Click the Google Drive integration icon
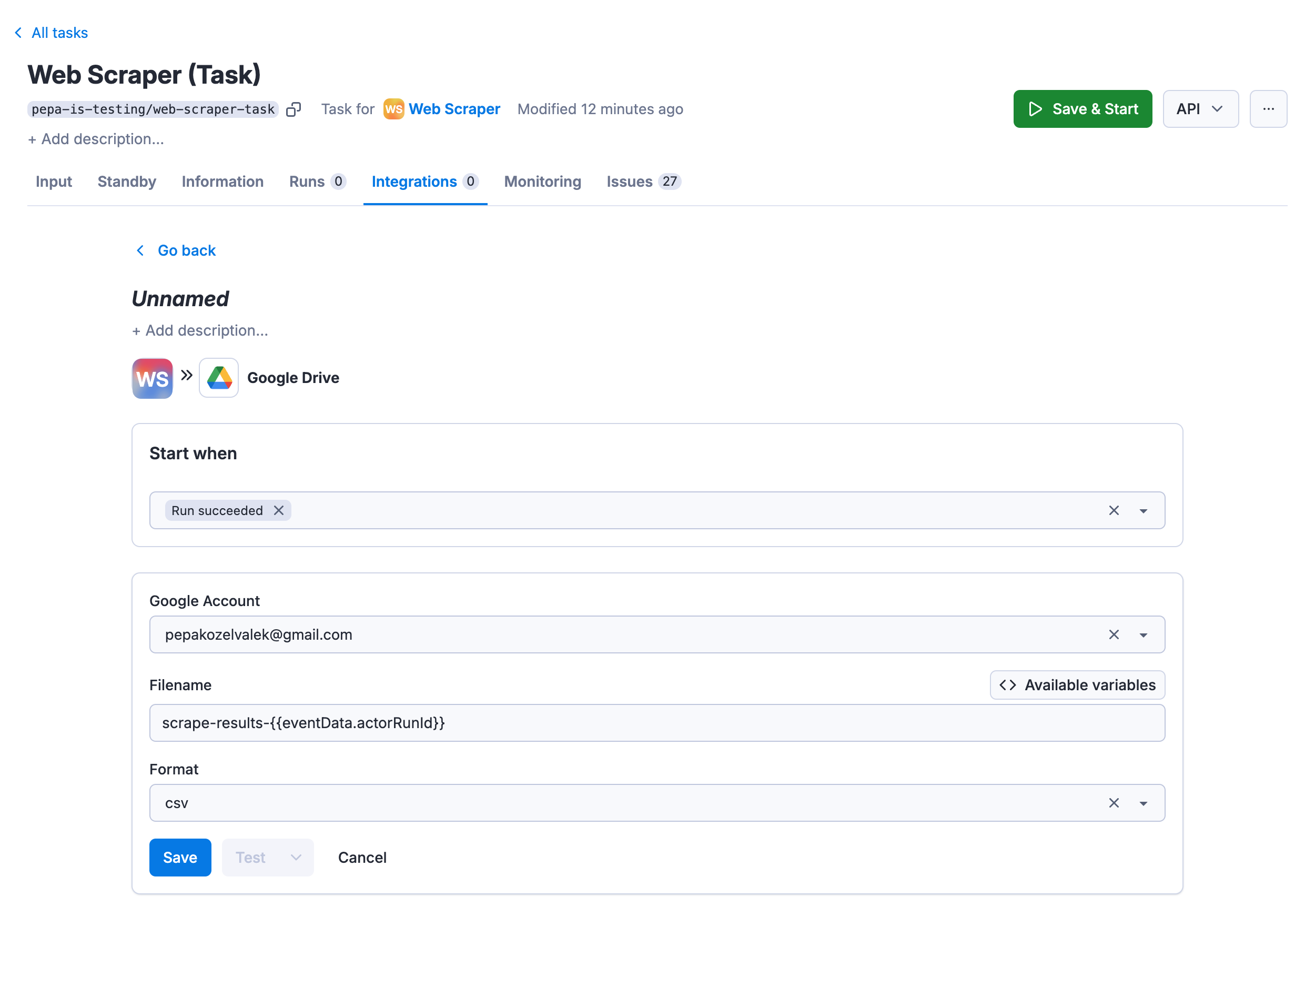 [219, 378]
